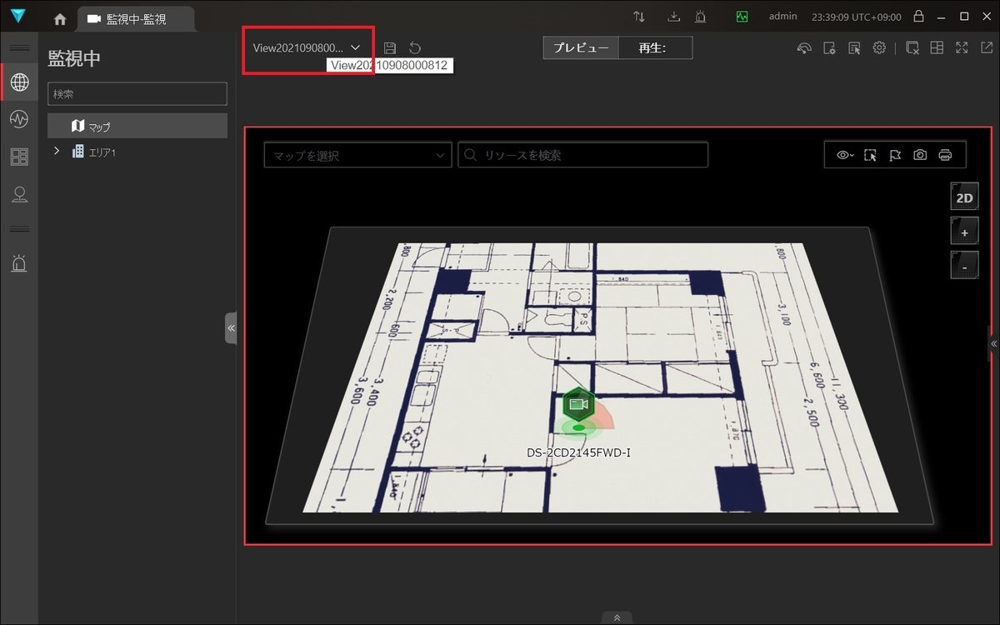Print the map with printer icon
Viewport: 1000px width, 625px height.
pos(945,155)
